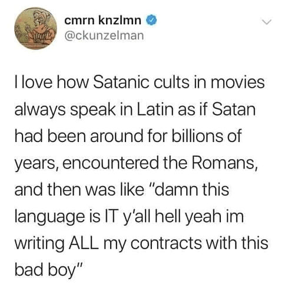Click the line "I love how Satanic cults in movies"

140,82
